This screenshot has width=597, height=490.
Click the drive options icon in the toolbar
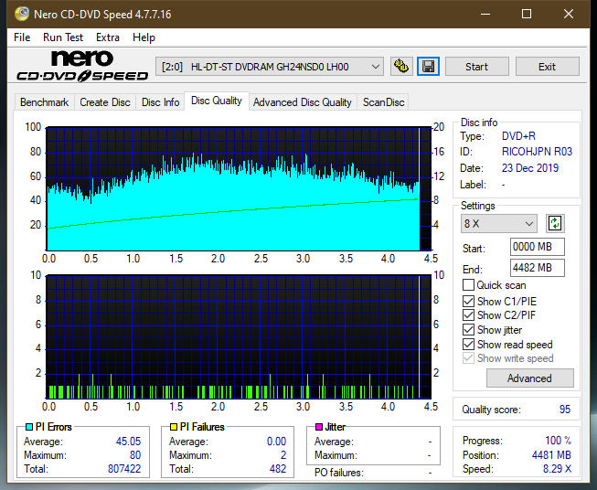(x=401, y=67)
